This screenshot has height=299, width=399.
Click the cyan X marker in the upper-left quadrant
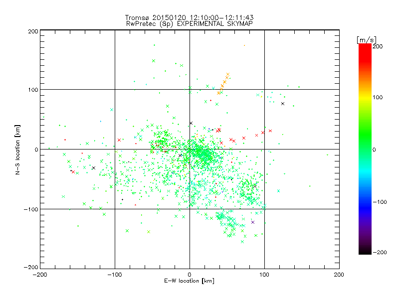click(x=112, y=110)
